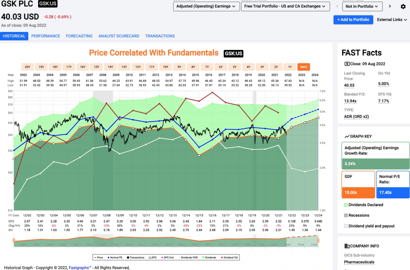Open the Analyst Scorecard tab
The height and width of the screenshot is (270, 410).
click(119, 36)
